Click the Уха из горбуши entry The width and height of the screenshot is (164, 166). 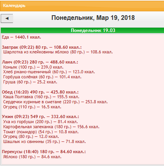[x=41, y=122]
